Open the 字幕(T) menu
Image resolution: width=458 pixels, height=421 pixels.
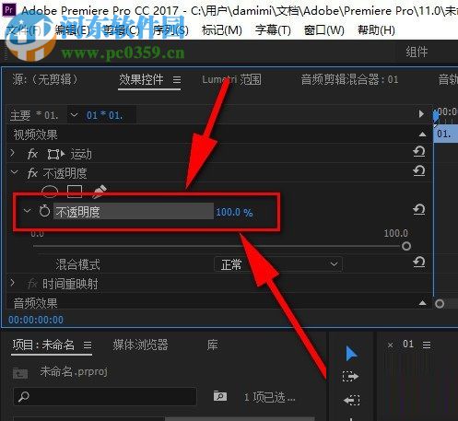(x=273, y=30)
